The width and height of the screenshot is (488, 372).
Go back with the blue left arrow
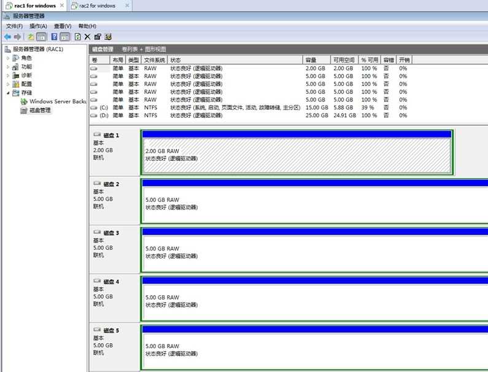(x=7, y=37)
